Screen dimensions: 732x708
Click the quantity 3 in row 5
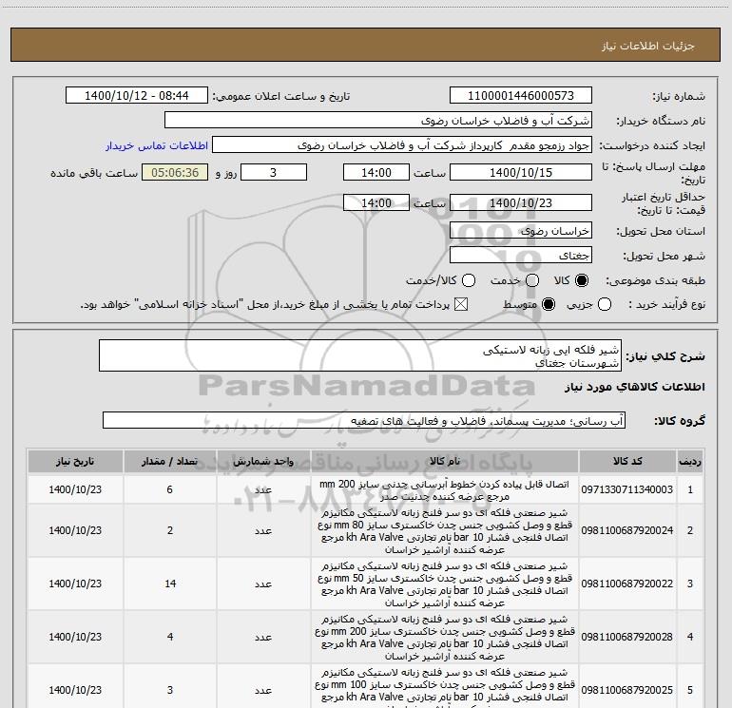pyautogui.click(x=170, y=690)
